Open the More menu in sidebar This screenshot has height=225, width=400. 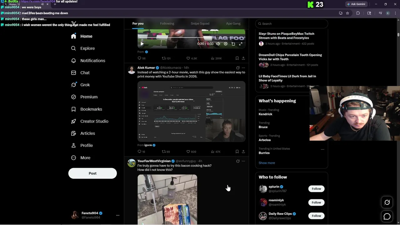coord(81,158)
